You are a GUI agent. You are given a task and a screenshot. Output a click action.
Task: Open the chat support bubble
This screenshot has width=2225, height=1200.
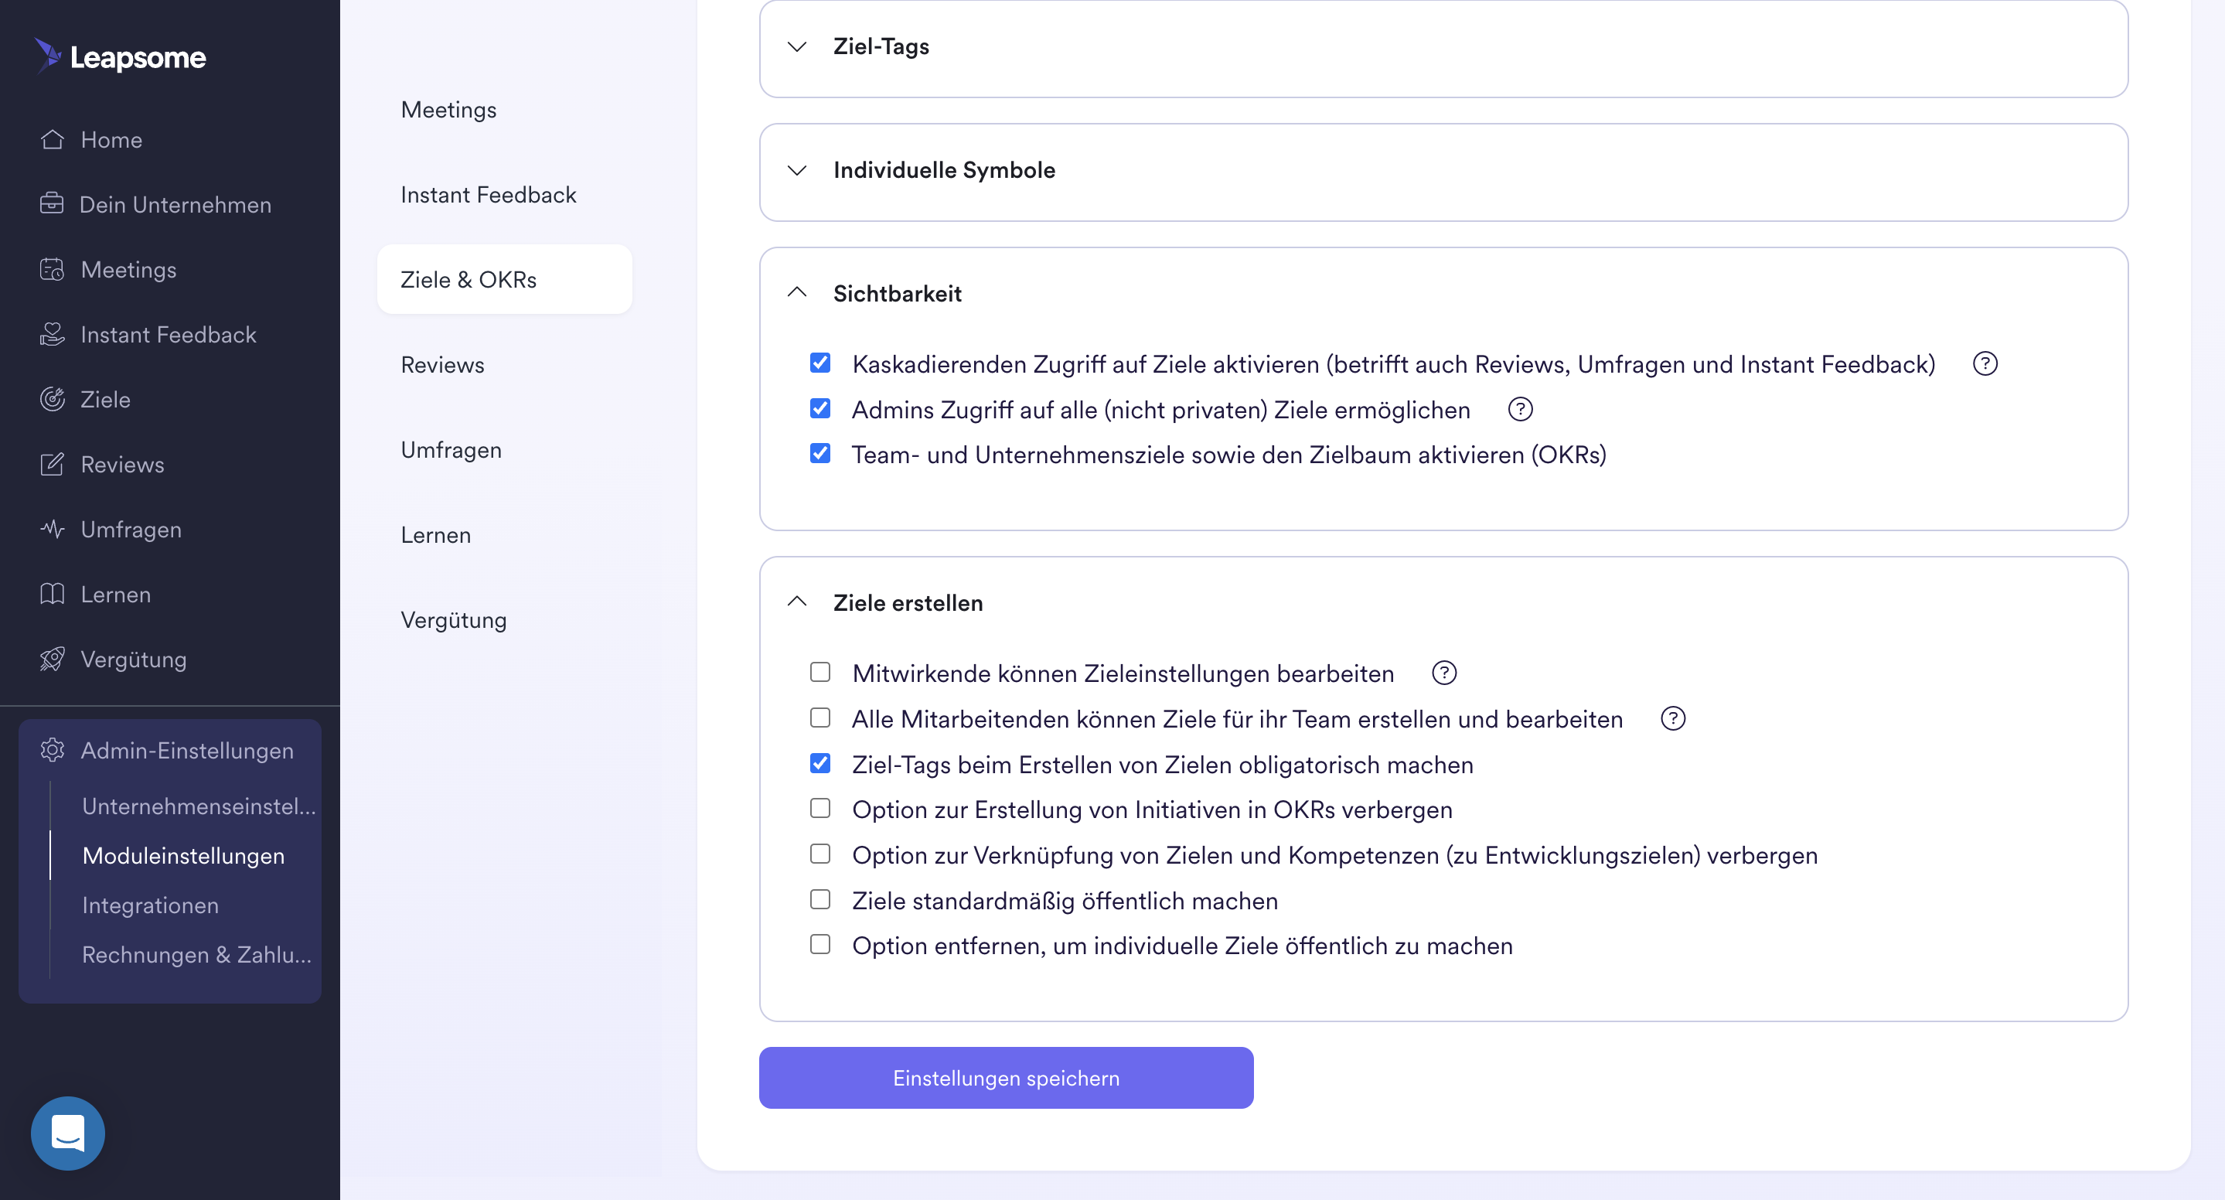click(x=67, y=1133)
